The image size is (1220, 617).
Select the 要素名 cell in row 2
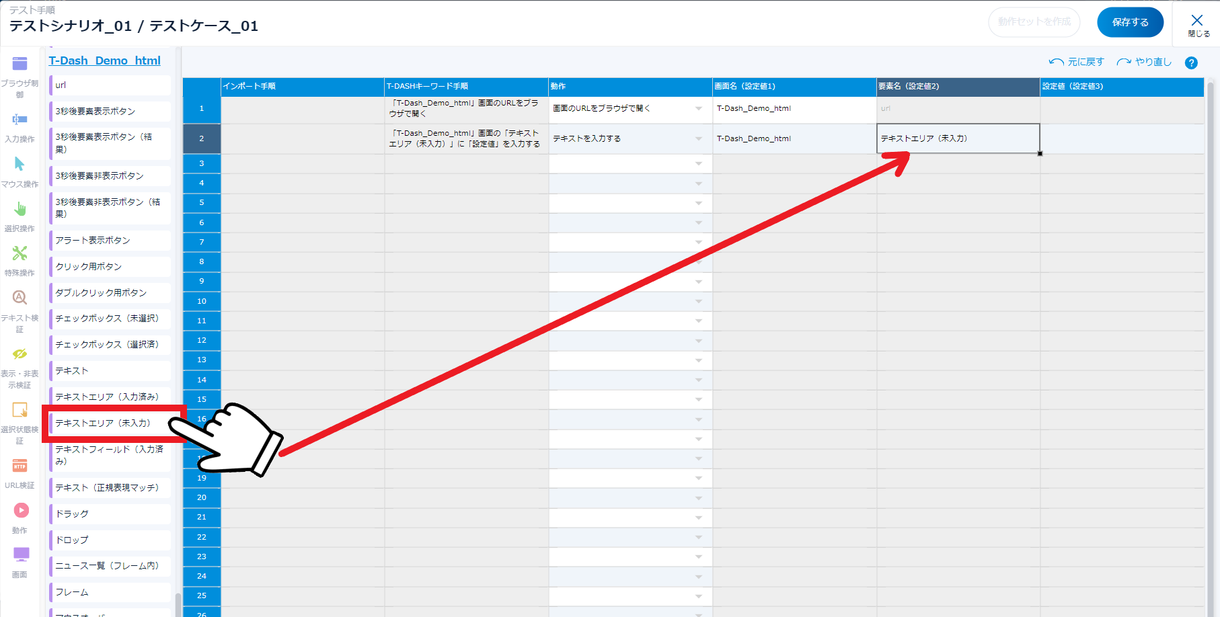(958, 138)
